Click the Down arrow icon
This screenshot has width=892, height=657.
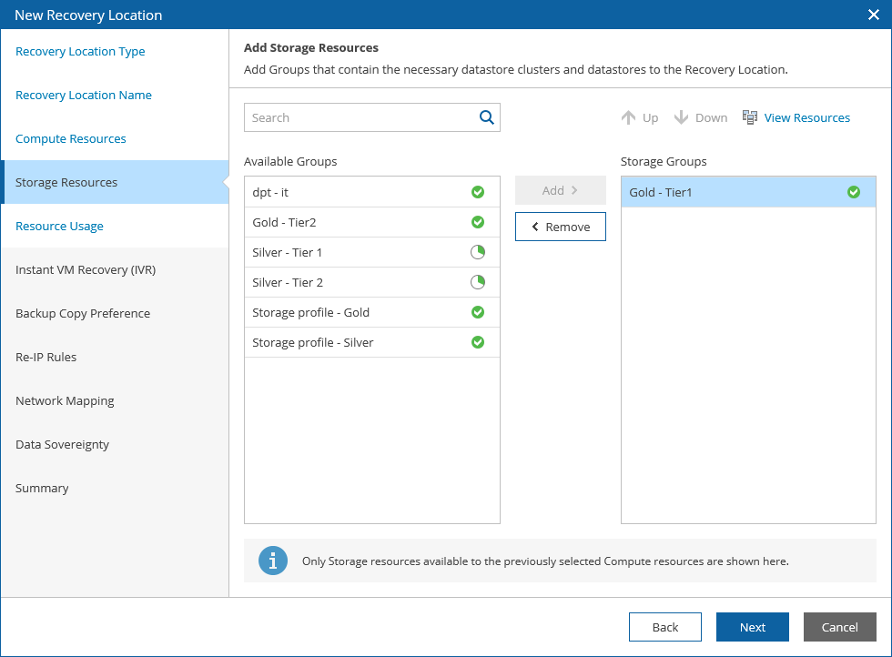681,117
